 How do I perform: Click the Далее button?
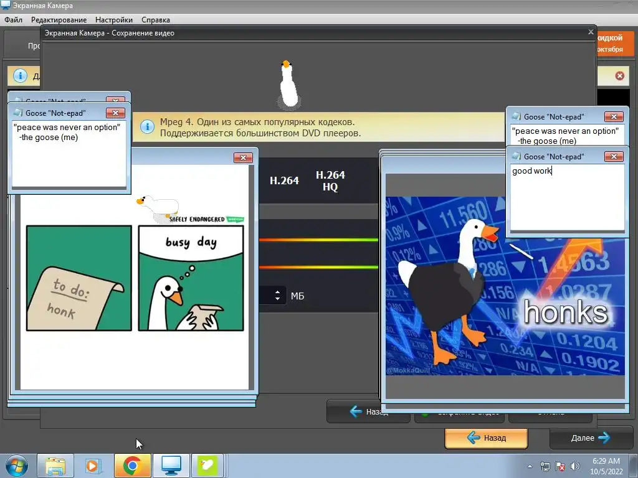pyautogui.click(x=590, y=438)
